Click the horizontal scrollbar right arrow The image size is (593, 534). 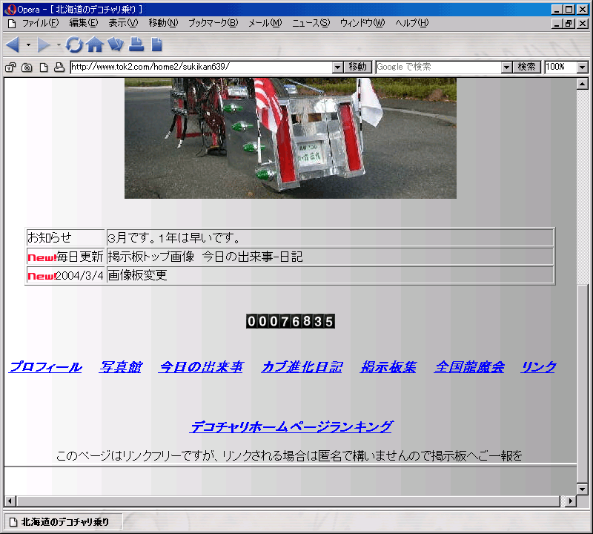point(571,501)
